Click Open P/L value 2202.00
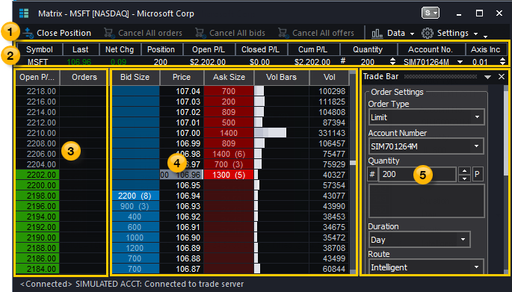 click(37, 175)
